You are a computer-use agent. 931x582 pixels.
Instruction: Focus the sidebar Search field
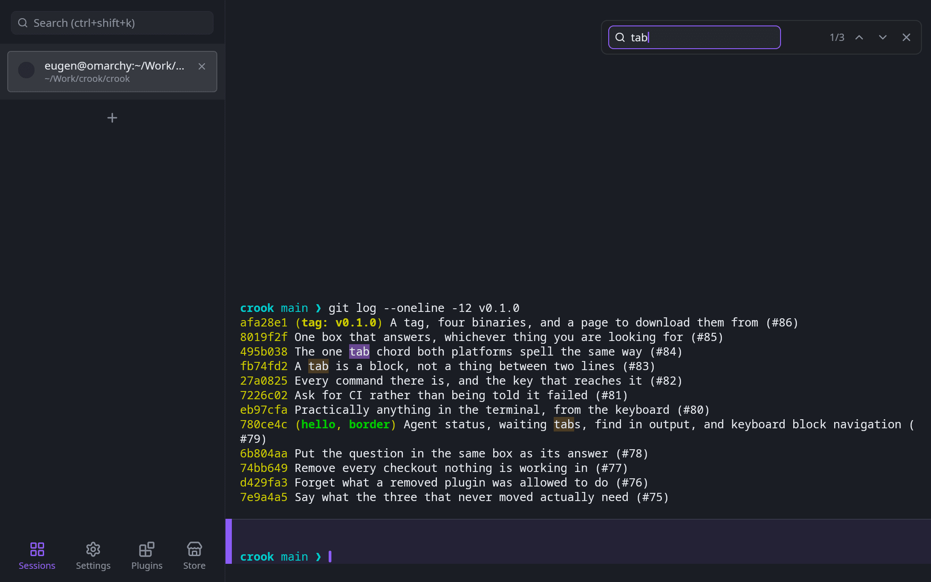coord(112,23)
